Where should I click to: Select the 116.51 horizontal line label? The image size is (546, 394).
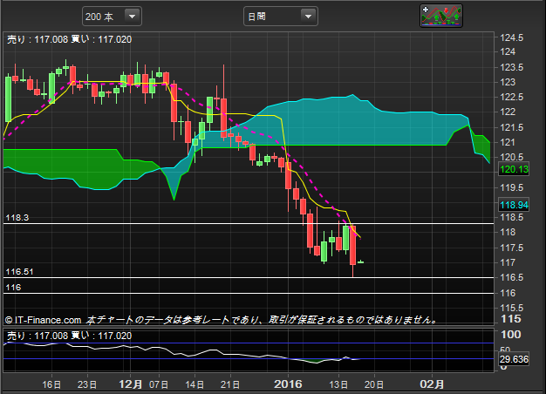tap(19, 272)
